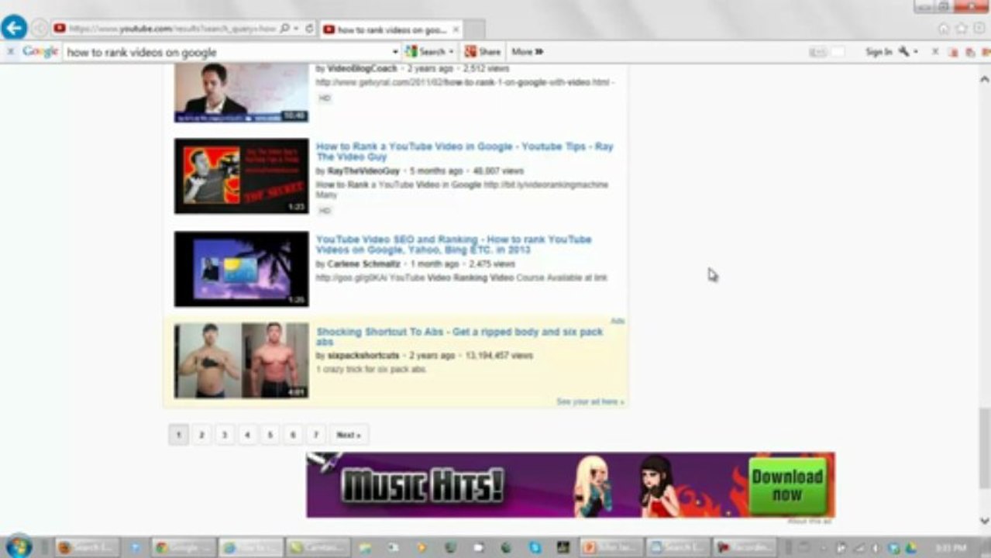Open the Skype icon in the taskbar

click(x=535, y=547)
